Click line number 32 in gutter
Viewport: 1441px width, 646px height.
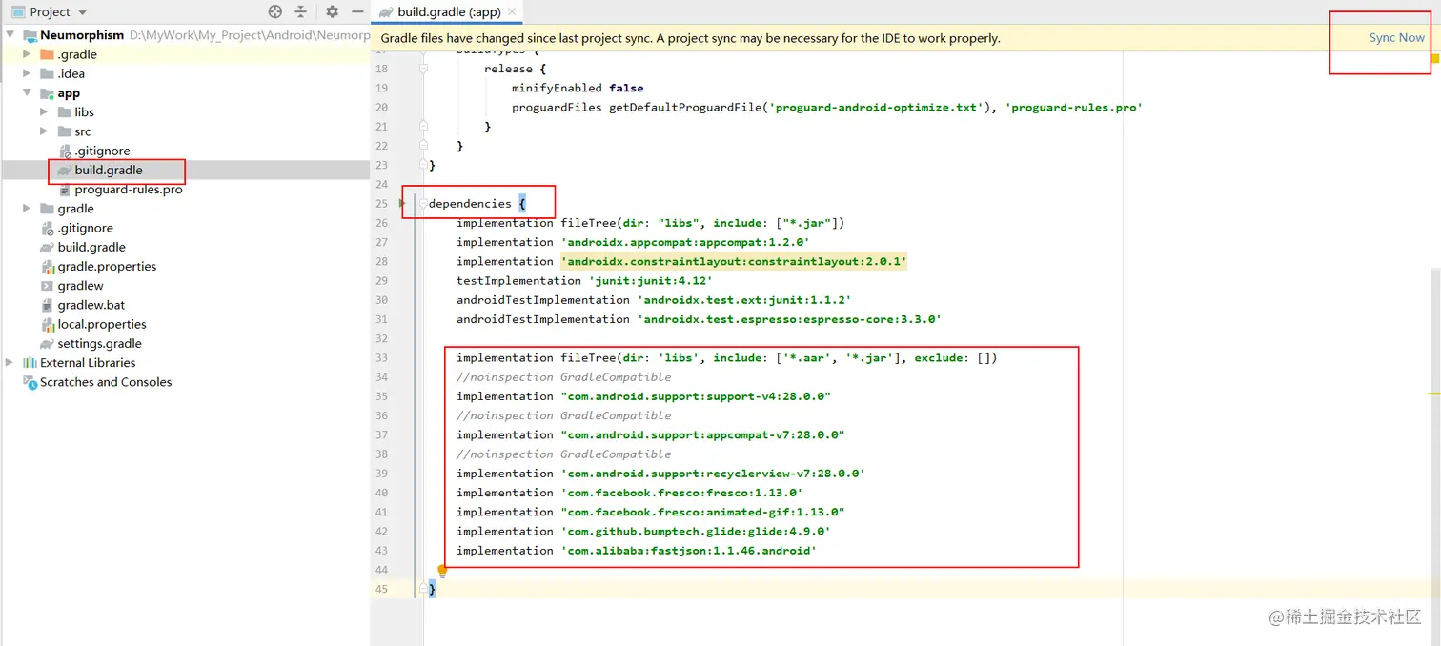[x=381, y=338]
